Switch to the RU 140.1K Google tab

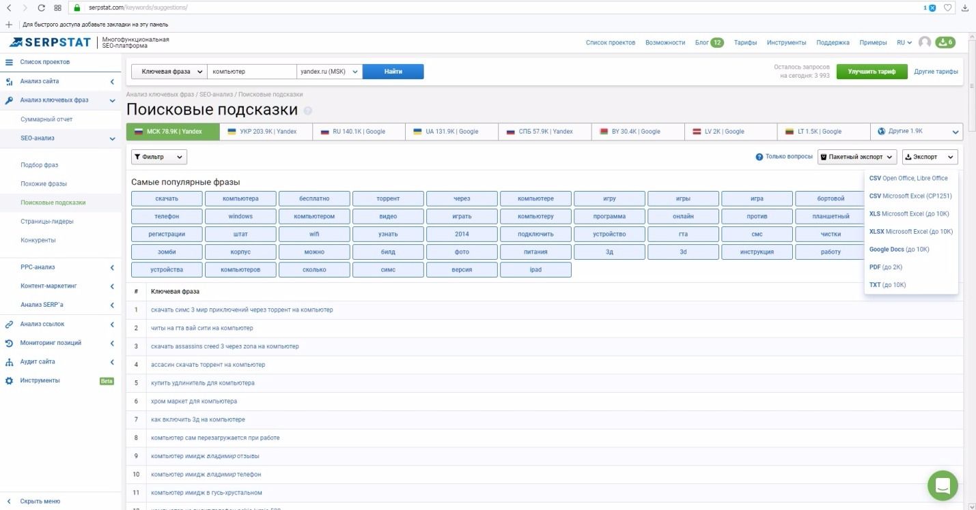(359, 132)
